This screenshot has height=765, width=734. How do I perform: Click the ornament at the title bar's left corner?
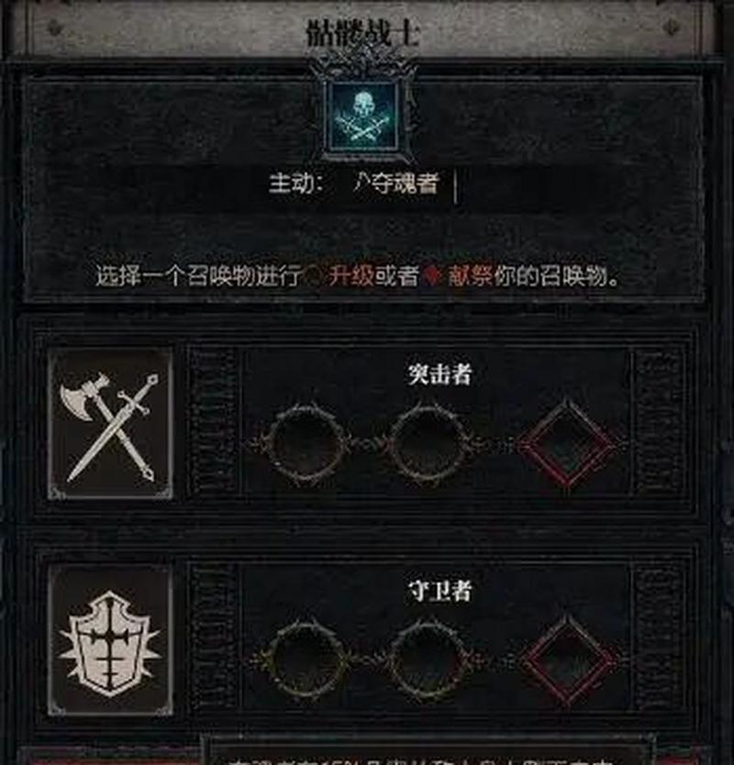[x=55, y=28]
